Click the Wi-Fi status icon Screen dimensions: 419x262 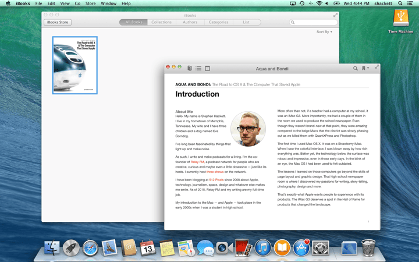pyautogui.click(x=319, y=3)
